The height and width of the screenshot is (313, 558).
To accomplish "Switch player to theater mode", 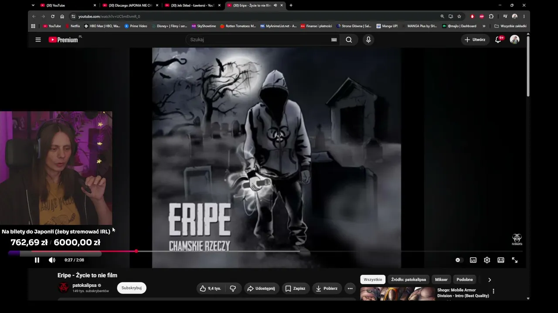I will pyautogui.click(x=501, y=260).
